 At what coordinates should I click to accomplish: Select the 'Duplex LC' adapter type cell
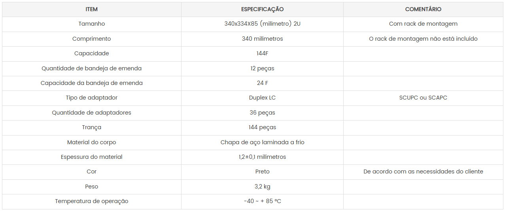(x=262, y=98)
